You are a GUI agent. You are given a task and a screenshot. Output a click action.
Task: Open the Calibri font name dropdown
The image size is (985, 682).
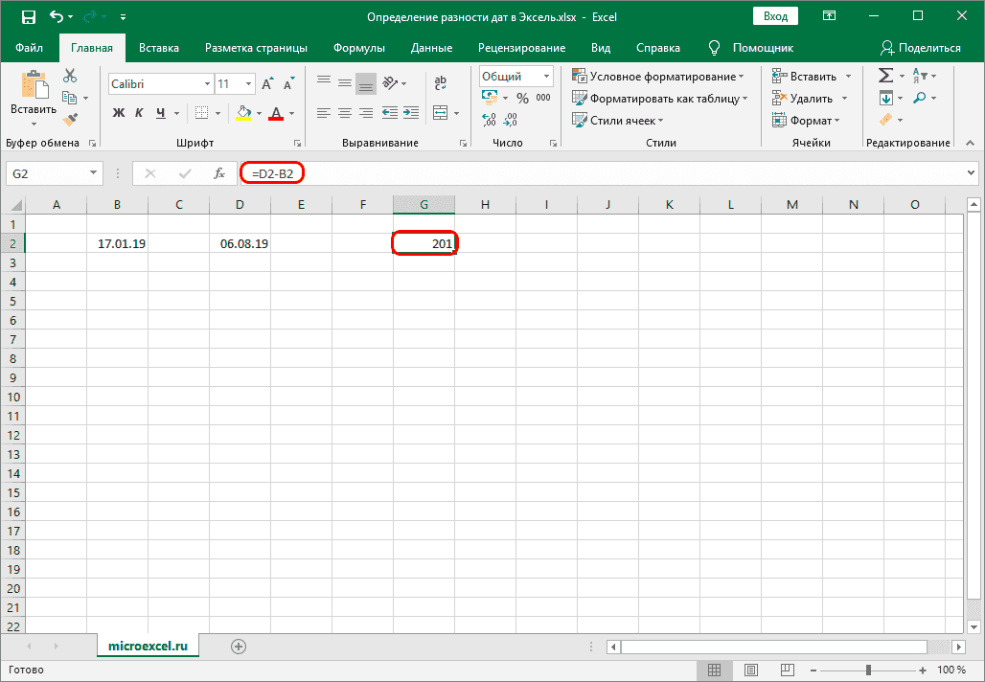[x=206, y=84]
